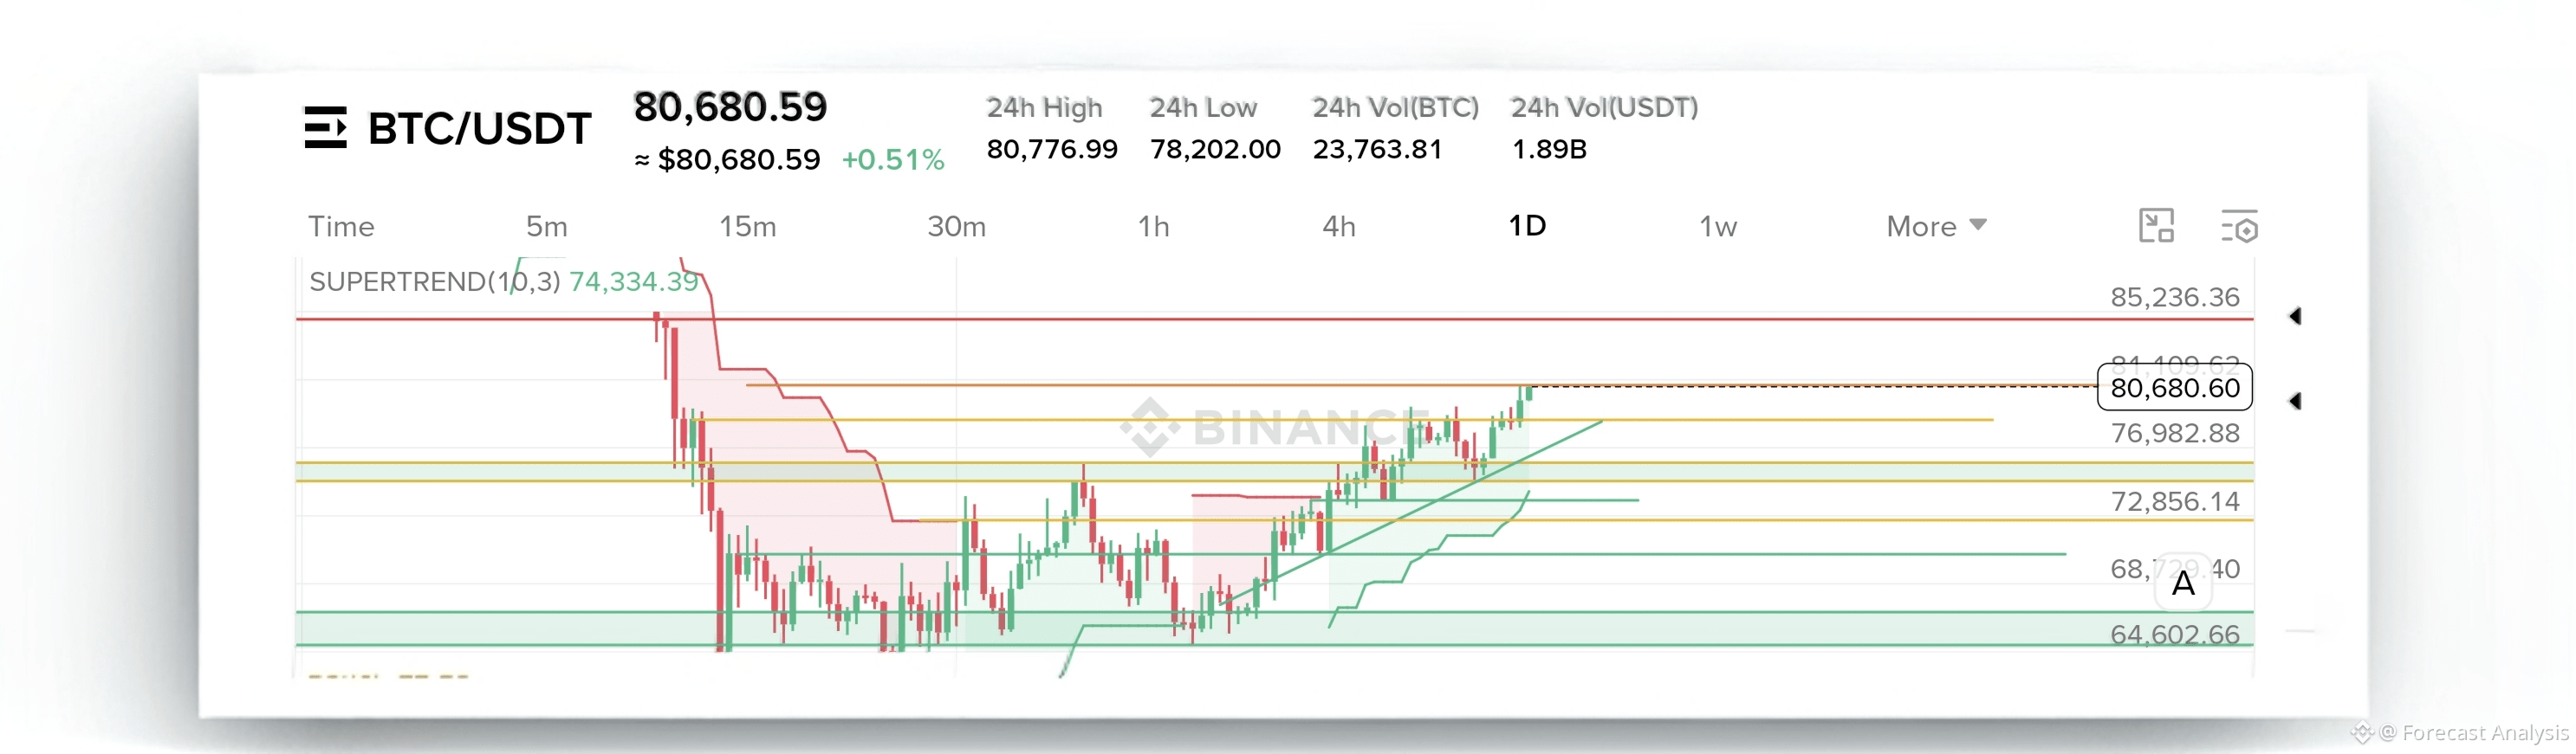The height and width of the screenshot is (754, 2576).
Task: Select the 4h timeframe
Action: [x=1339, y=227]
